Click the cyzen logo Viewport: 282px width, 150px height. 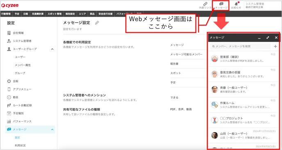10,5
